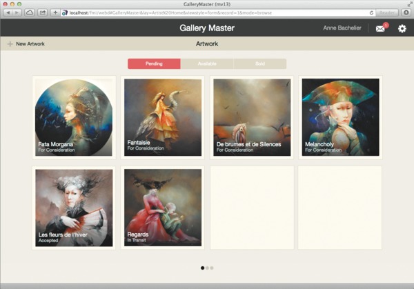Click the downloads icon at toolbar right
Image resolution: width=414 pixels, height=289 pixels.
point(406,12)
